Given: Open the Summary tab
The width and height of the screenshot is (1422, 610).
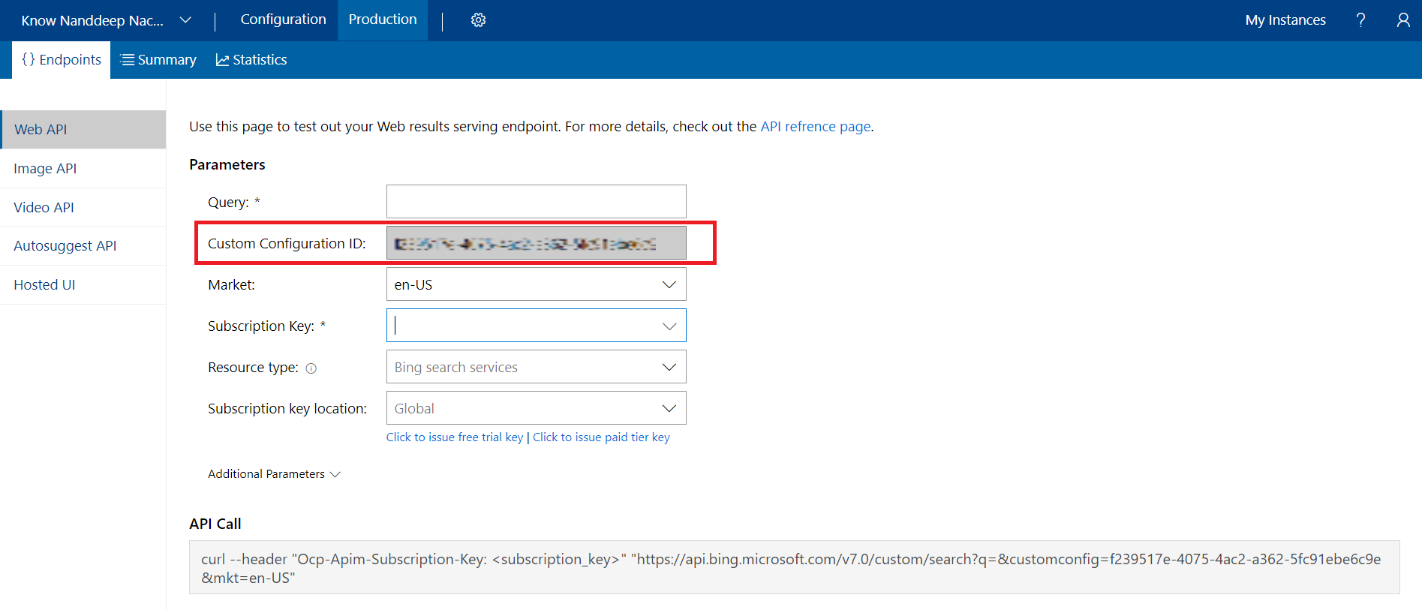Looking at the screenshot, I should coord(158,60).
